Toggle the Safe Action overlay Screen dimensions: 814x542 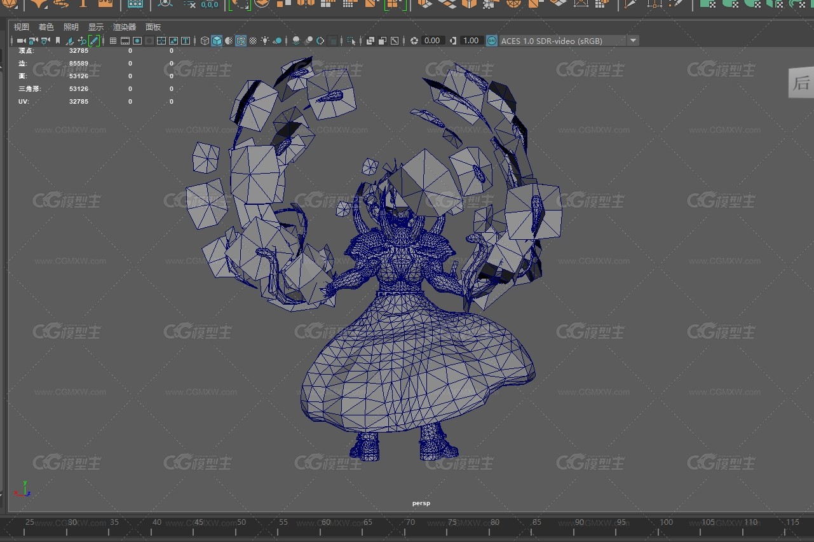pos(173,41)
